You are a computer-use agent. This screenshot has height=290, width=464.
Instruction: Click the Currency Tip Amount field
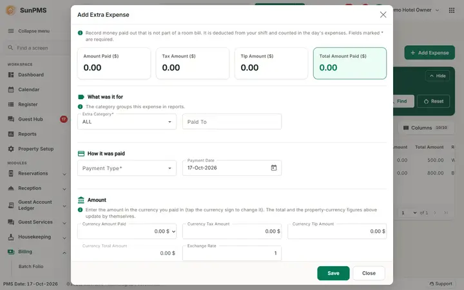point(337,231)
